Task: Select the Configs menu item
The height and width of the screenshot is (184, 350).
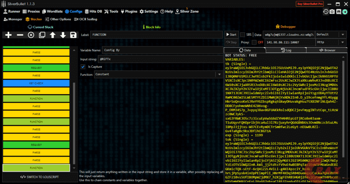Action: tap(73, 11)
